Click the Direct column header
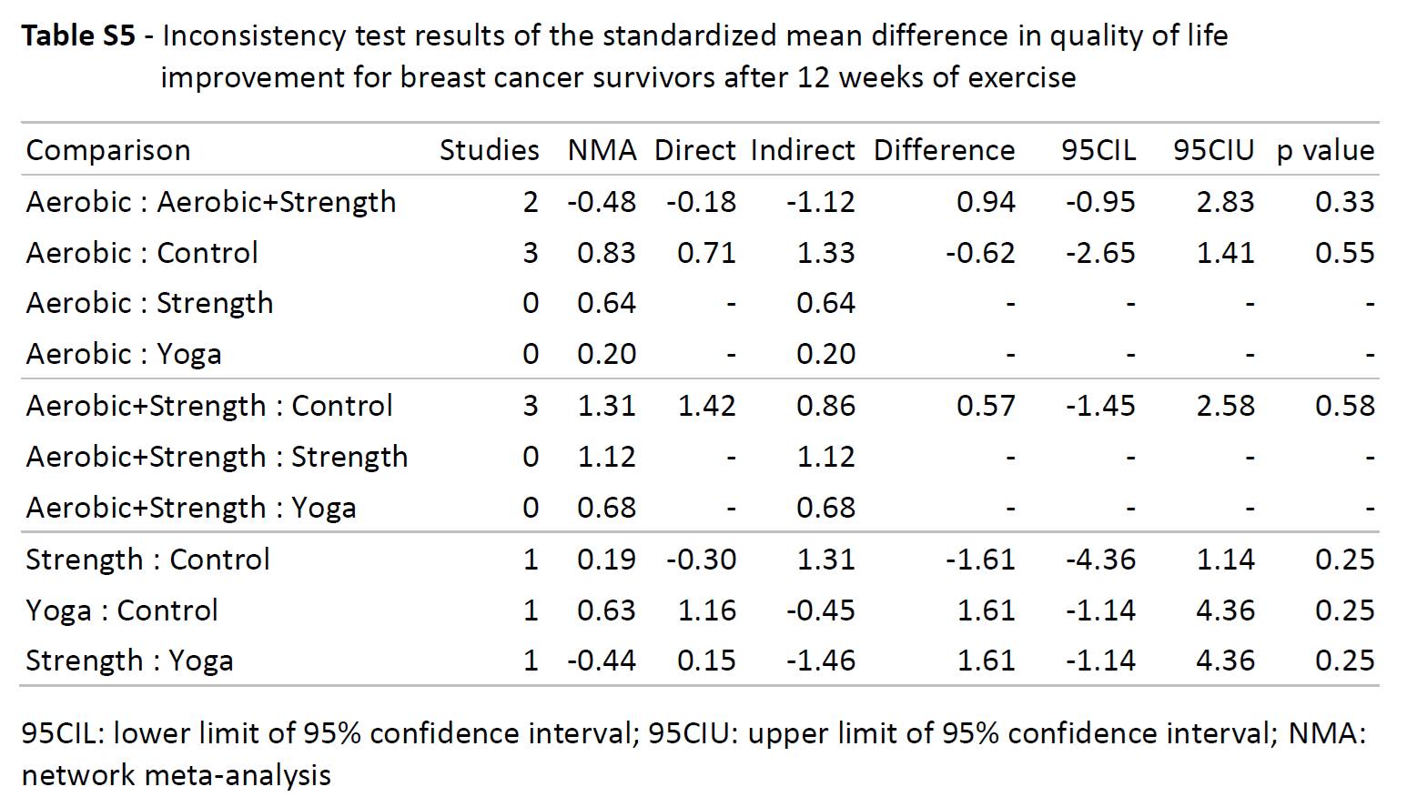Image resolution: width=1407 pixels, height=807 pixels. coord(694,150)
